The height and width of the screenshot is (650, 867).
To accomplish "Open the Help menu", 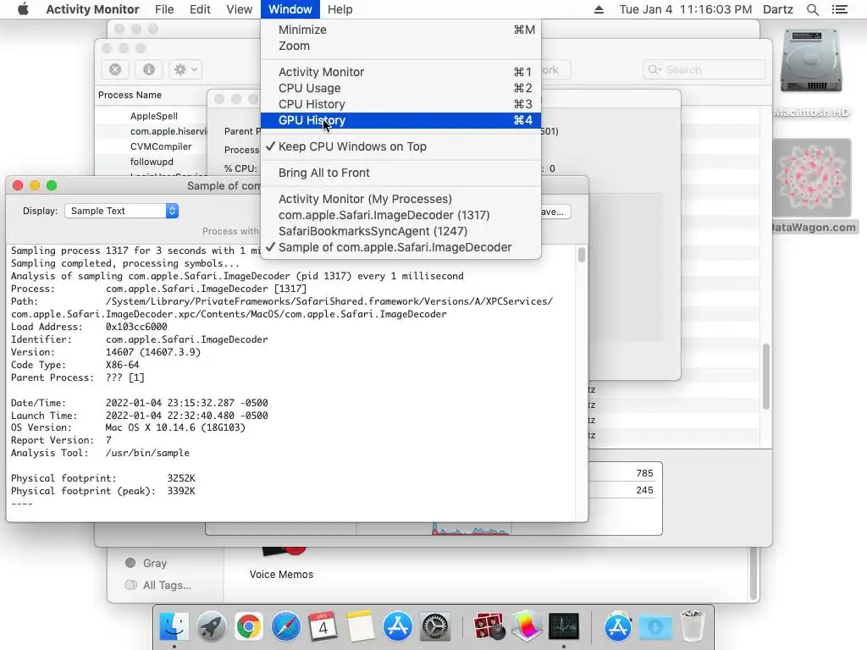I will coord(340,9).
